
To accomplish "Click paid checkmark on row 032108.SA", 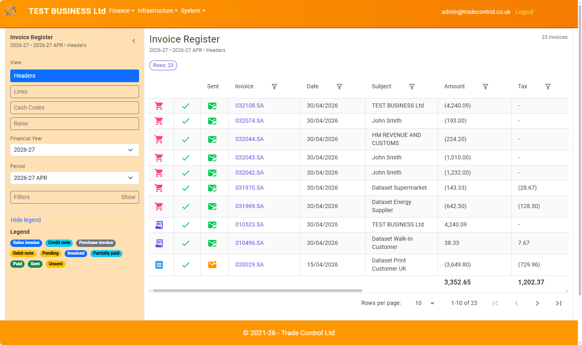I will [x=186, y=106].
